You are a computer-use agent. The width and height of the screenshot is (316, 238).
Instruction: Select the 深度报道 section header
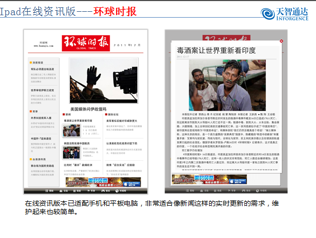tap(36, 63)
